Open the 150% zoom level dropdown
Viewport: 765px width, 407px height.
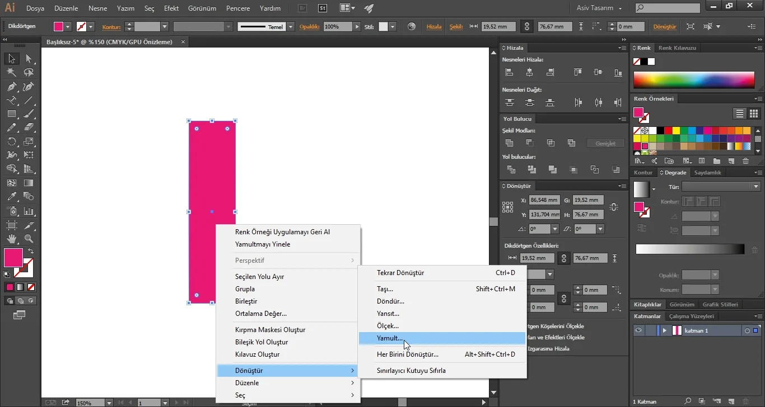click(x=109, y=403)
